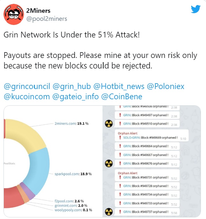The image size is (206, 219).
Task: Click the Twitter bird logo
Action: pyautogui.click(x=196, y=9)
